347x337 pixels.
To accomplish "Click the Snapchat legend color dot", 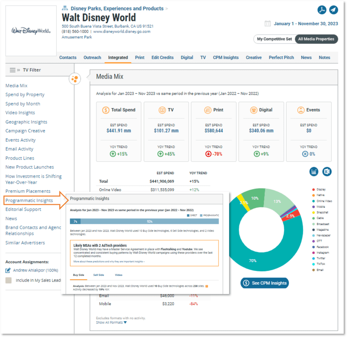I will point(313,212).
